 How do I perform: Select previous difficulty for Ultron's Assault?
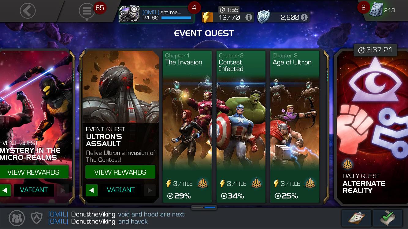(92, 191)
